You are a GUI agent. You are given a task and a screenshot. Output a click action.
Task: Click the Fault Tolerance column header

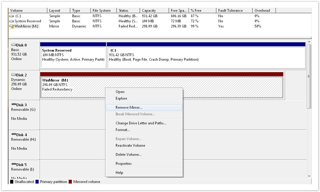coord(230,11)
